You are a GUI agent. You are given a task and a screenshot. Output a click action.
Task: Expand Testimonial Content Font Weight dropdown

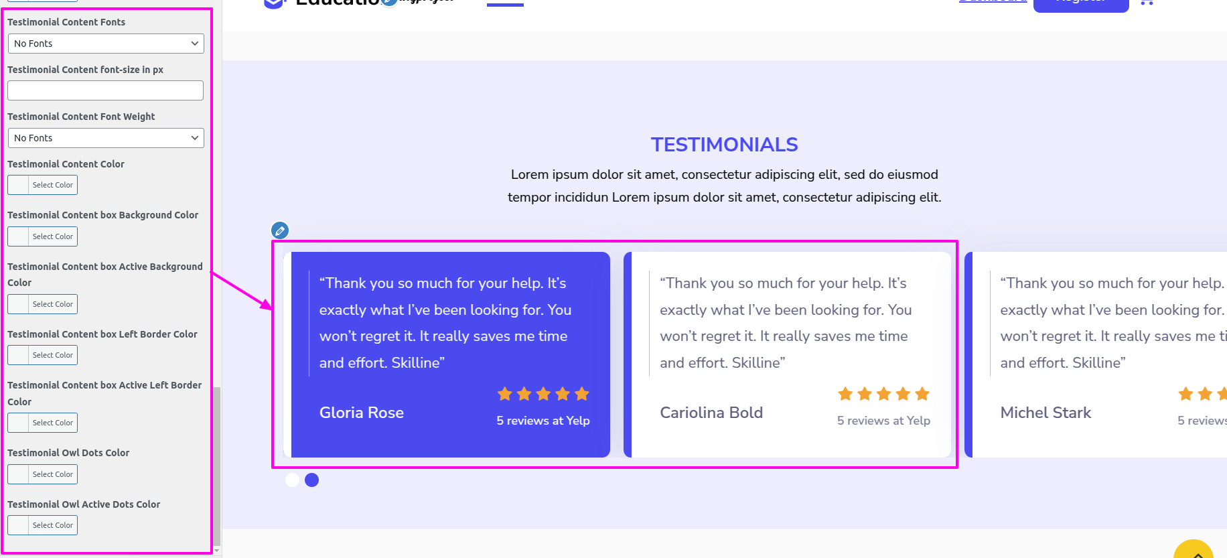[x=106, y=138]
